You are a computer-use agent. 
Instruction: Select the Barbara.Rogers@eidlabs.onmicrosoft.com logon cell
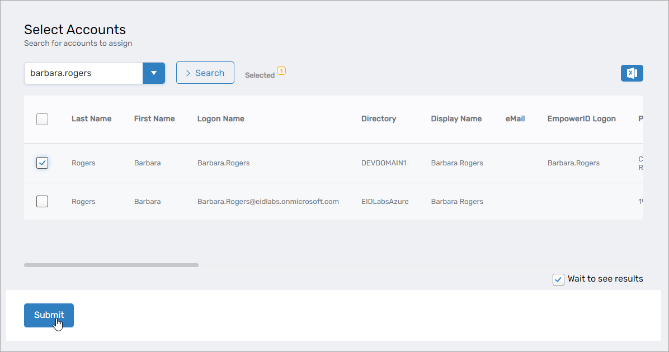tap(268, 202)
